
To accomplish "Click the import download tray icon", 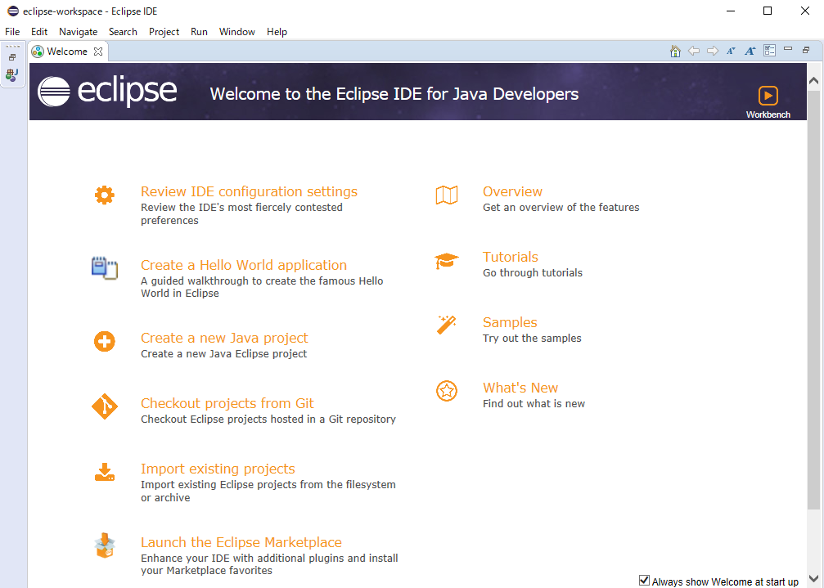I will pos(105,472).
